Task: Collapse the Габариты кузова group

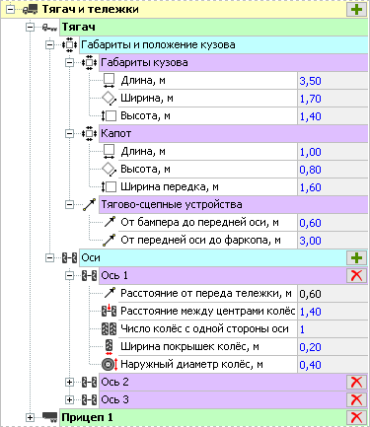Action: [69, 62]
